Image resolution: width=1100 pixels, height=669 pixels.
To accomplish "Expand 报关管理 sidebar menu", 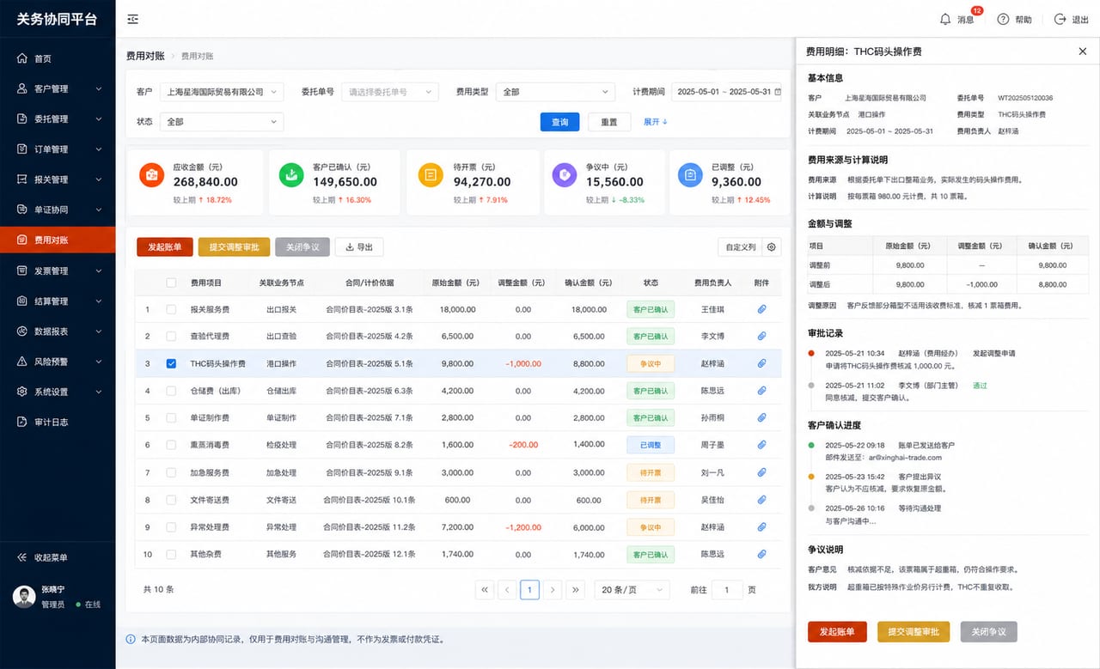I will click(58, 179).
